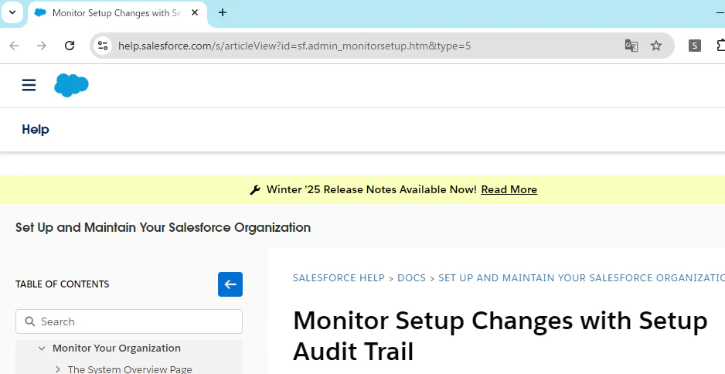The width and height of the screenshot is (725, 374).
Task: Reload the current page
Action: 70,46
